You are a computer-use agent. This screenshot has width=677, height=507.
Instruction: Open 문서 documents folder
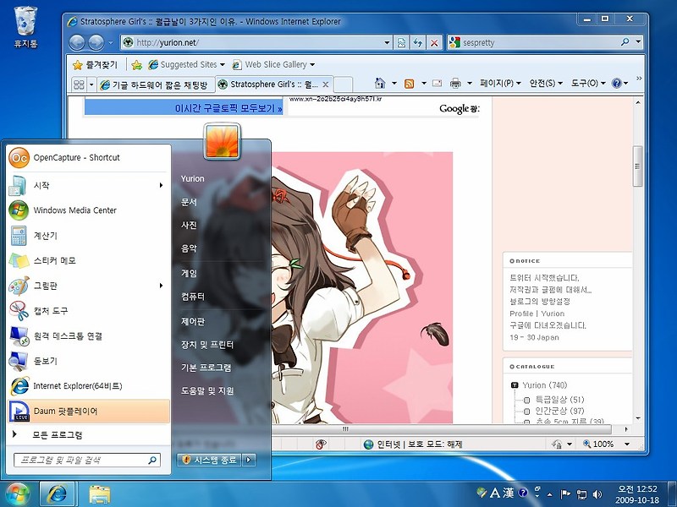tap(189, 202)
